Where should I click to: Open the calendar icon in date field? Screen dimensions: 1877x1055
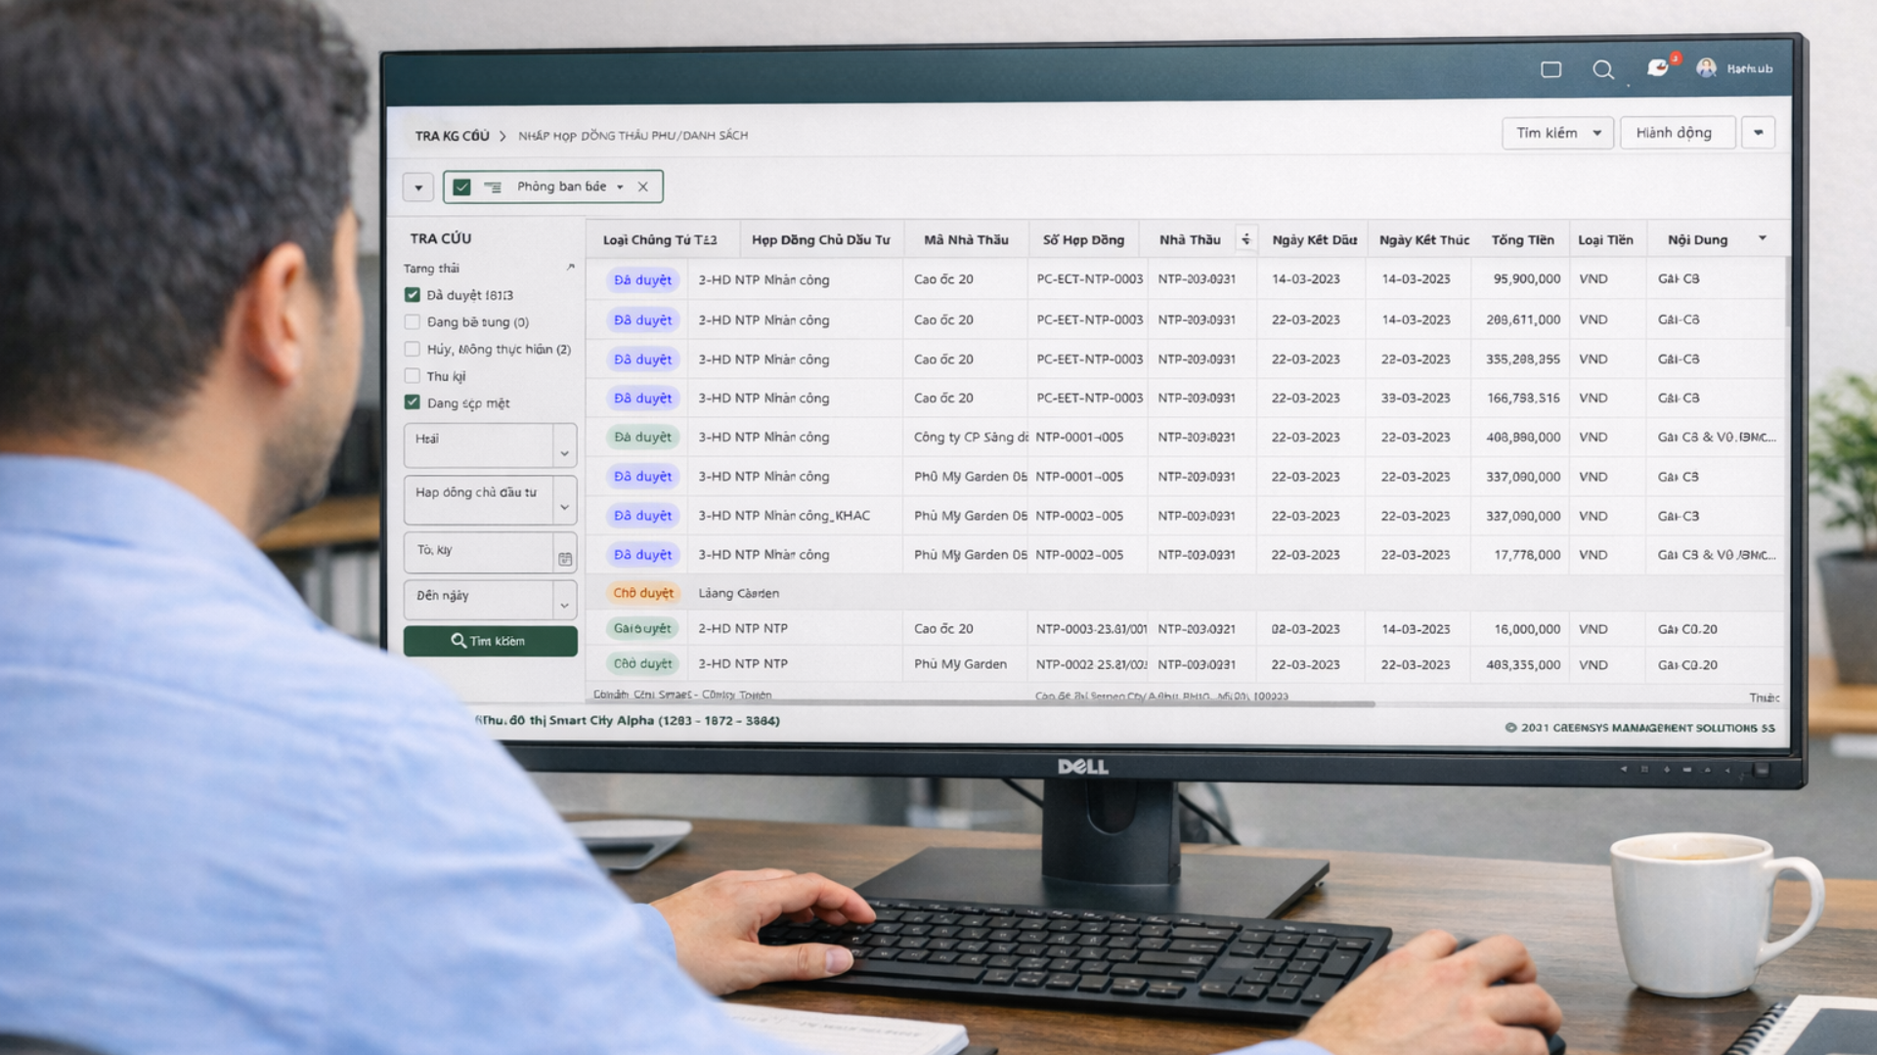point(565,559)
